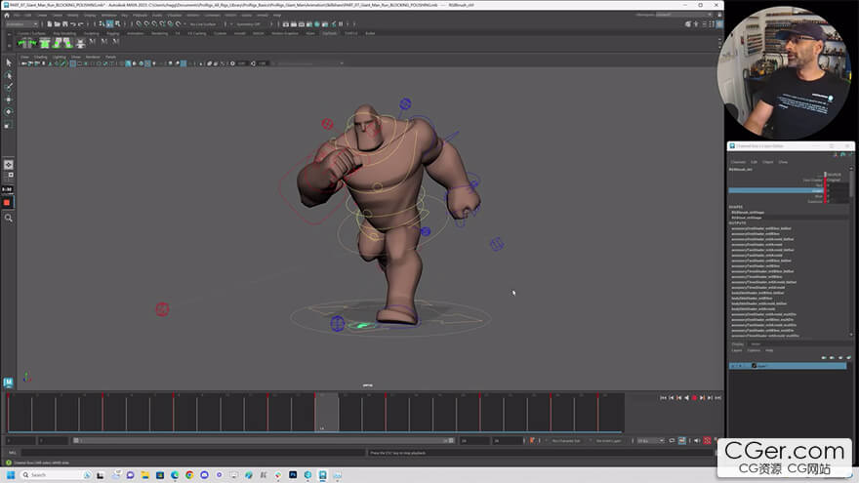
Task: Step forward one frame
Action: click(710, 397)
